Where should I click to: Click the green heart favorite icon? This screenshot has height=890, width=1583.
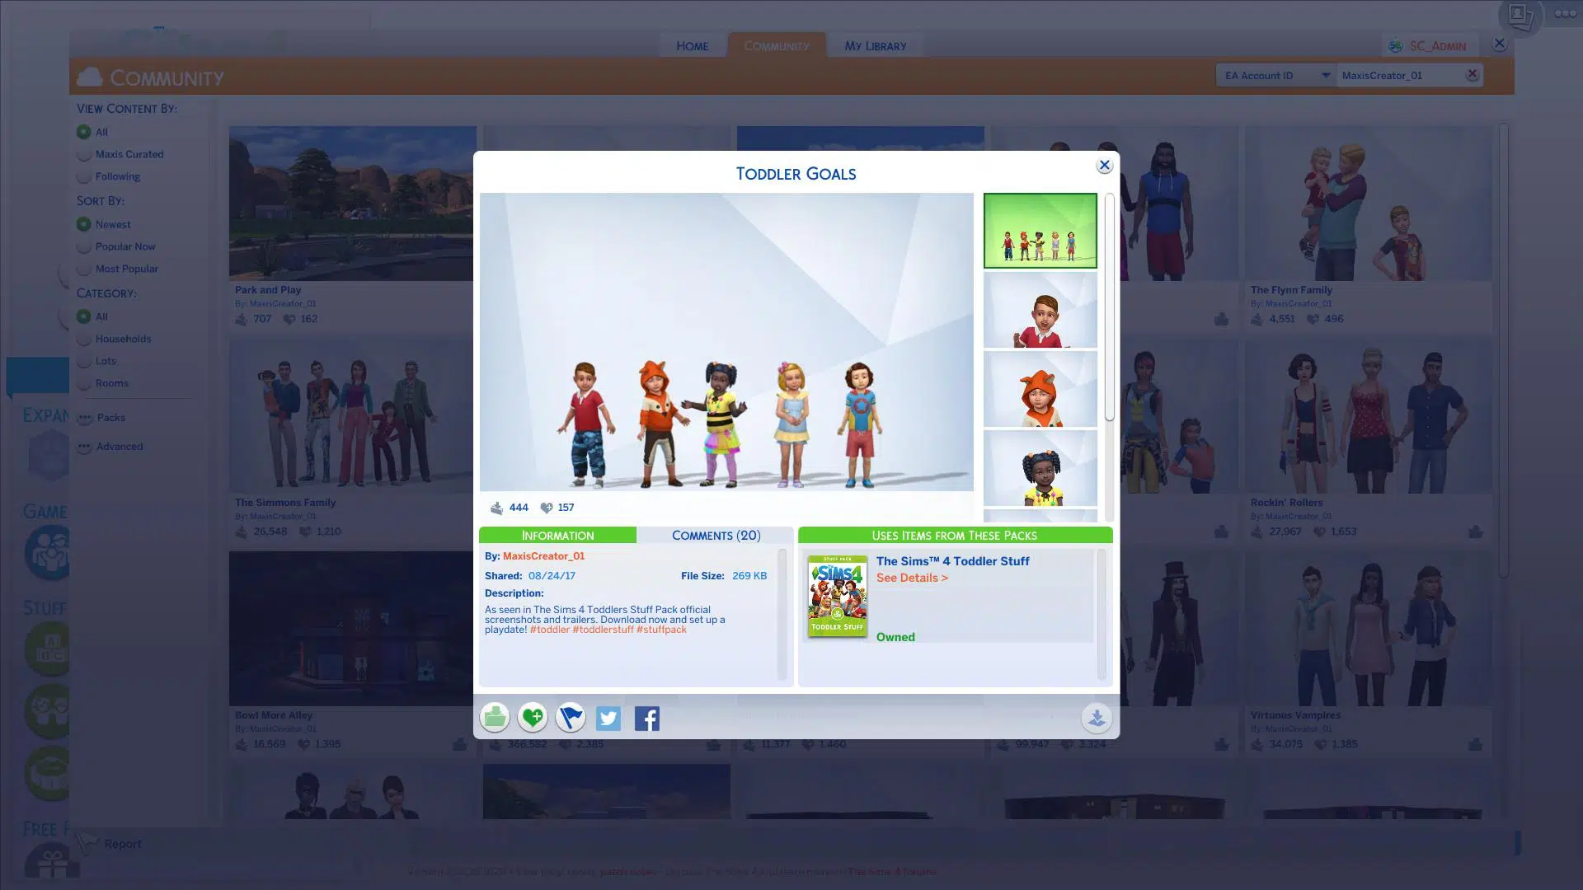click(x=533, y=718)
